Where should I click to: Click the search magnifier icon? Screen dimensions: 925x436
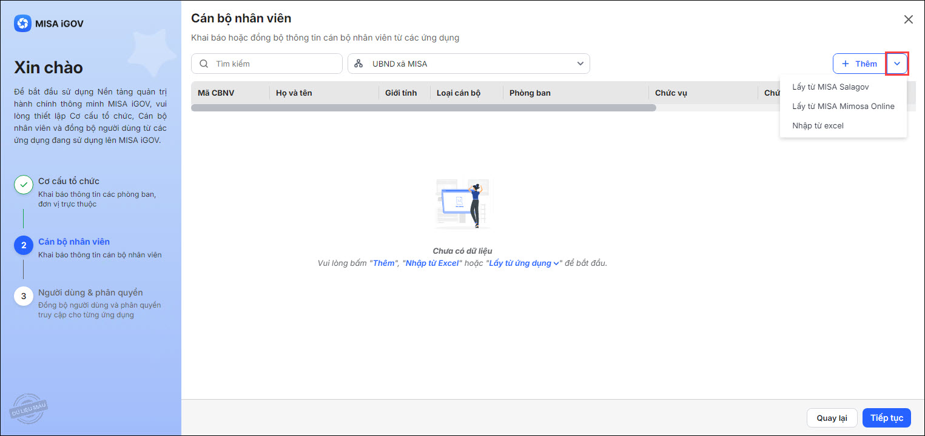coord(204,64)
